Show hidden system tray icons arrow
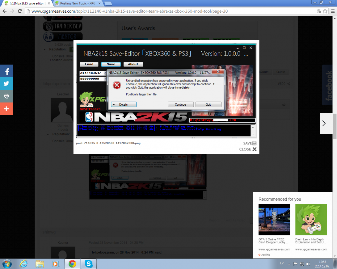The width and height of the screenshot is (337, 269). (x=290, y=264)
